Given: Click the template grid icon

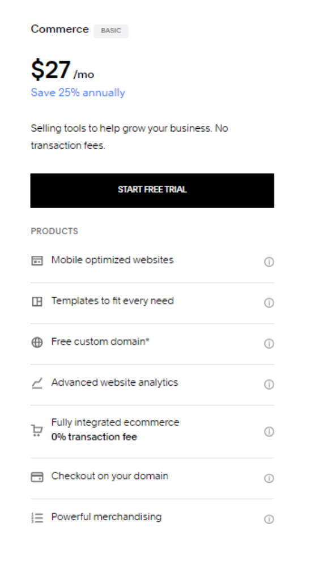Looking at the screenshot, I should (37, 301).
